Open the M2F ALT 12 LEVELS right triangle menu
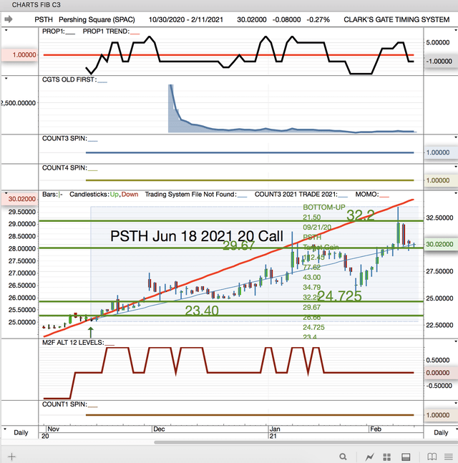The image size is (458, 463). click(x=456, y=341)
